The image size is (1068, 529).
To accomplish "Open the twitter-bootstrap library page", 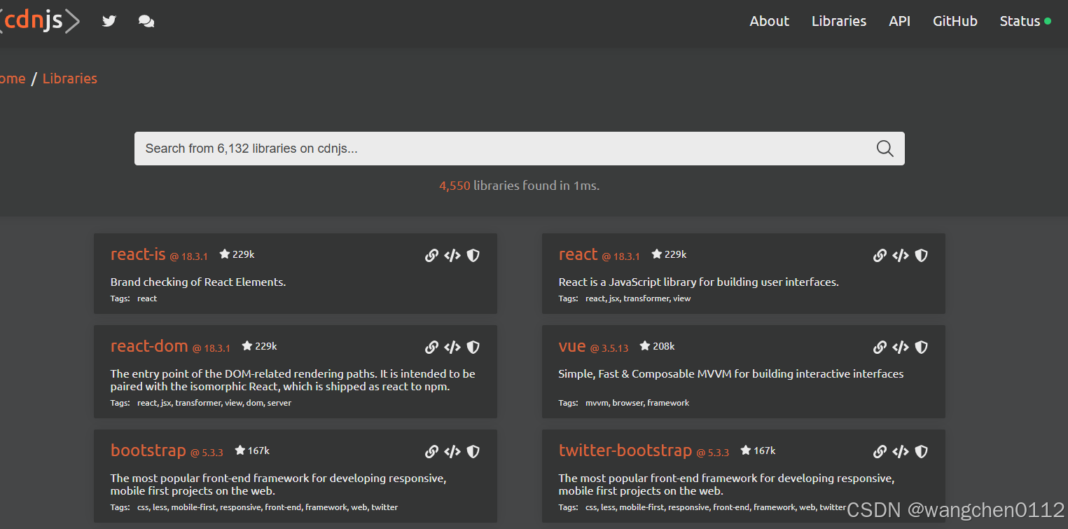I will pyautogui.click(x=625, y=451).
